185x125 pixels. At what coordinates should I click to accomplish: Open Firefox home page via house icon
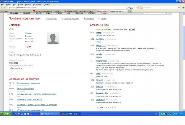(183, 8)
